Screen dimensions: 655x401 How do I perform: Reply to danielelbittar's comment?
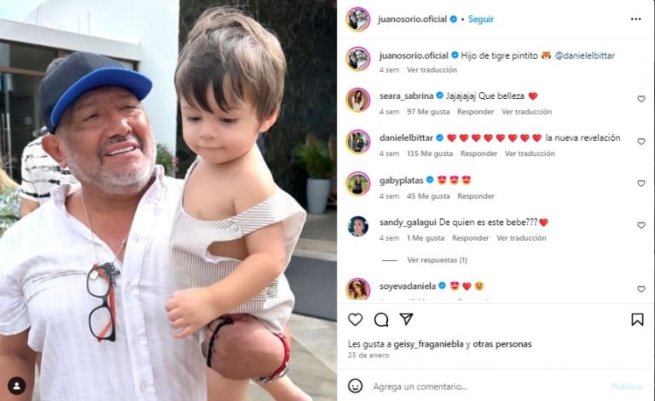[478, 154]
